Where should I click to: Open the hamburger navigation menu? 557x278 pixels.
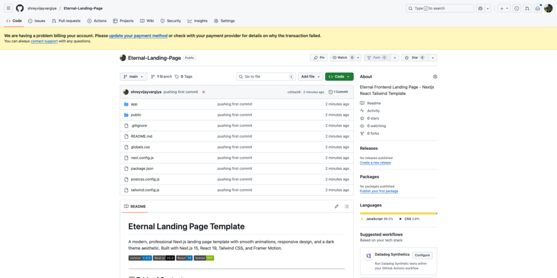coord(8,8)
